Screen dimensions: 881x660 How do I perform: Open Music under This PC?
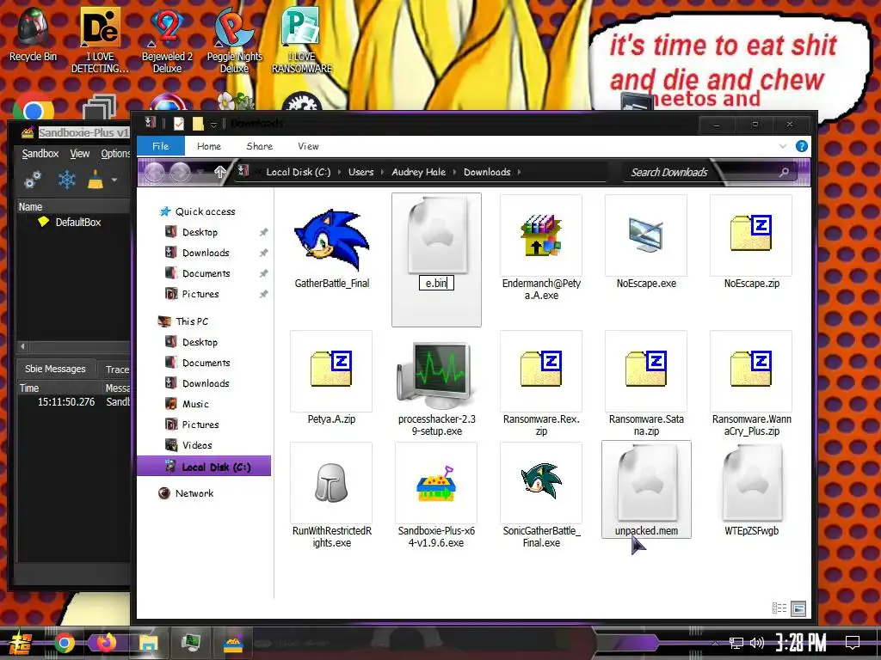[195, 404]
